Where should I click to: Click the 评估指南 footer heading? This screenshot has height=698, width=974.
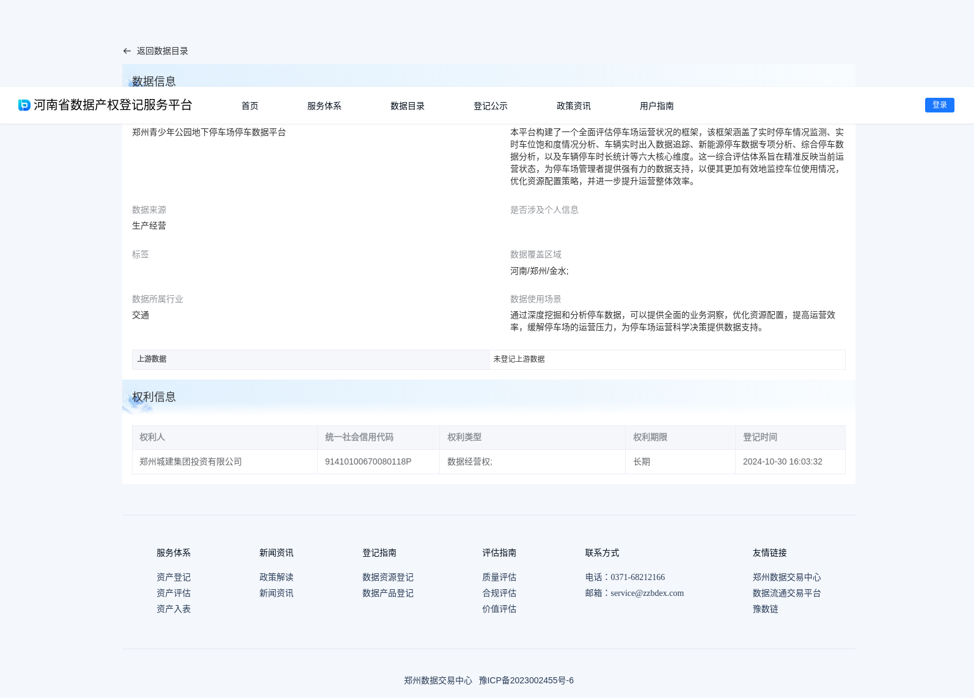[x=499, y=553]
